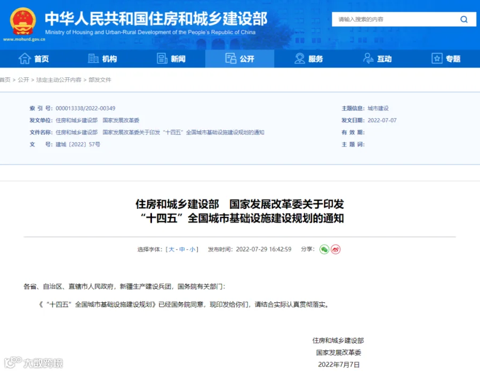This screenshot has width=480, height=372.
Task: Click the search magnifier icon
Action: click(464, 19)
